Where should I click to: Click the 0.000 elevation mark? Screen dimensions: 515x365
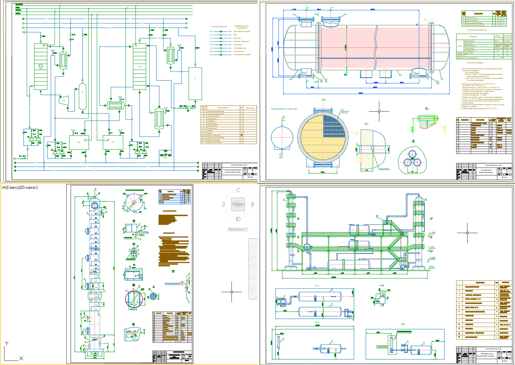(432, 267)
